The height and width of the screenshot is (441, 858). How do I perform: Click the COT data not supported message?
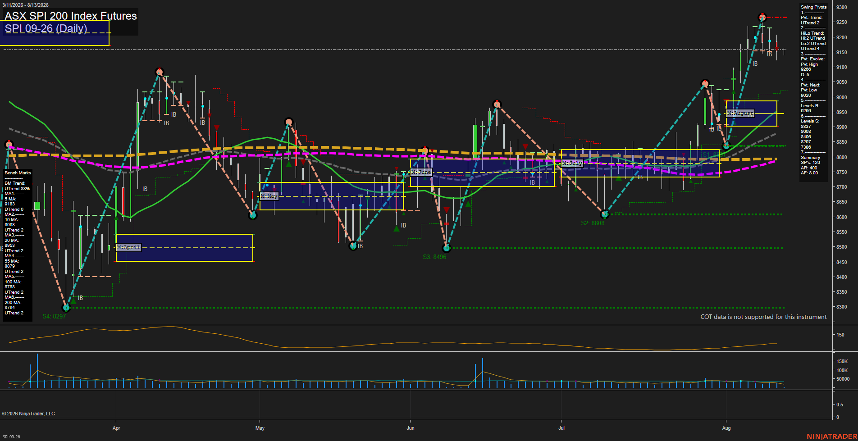[x=763, y=317]
